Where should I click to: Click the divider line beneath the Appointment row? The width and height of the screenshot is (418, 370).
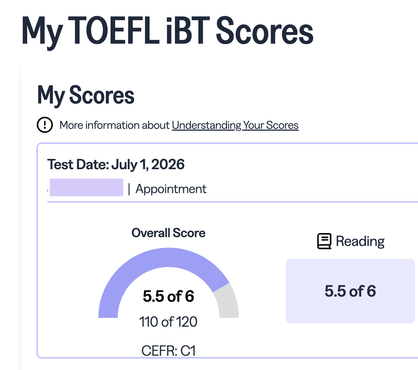[x=233, y=202]
